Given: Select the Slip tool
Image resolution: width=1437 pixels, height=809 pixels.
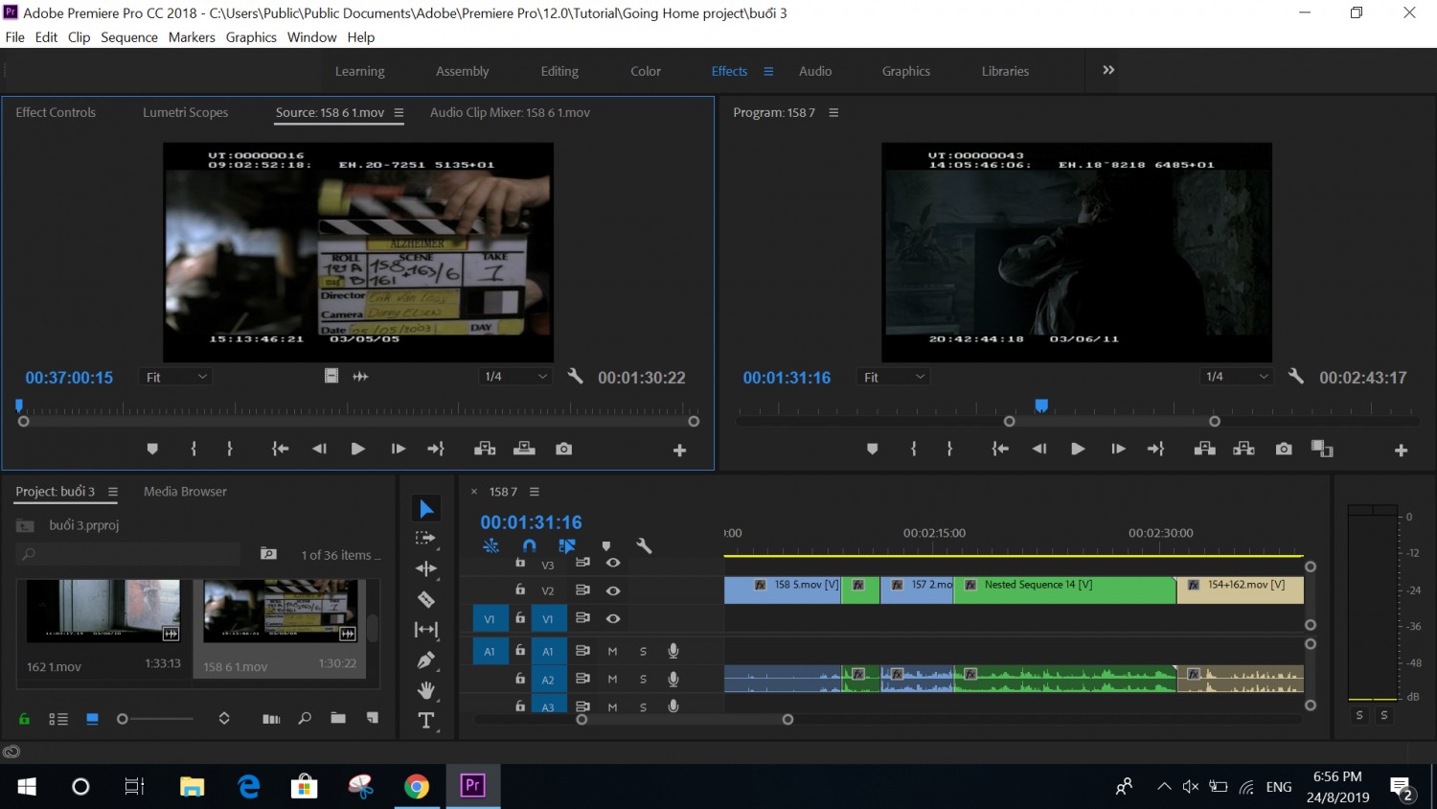Looking at the screenshot, I should (x=426, y=630).
